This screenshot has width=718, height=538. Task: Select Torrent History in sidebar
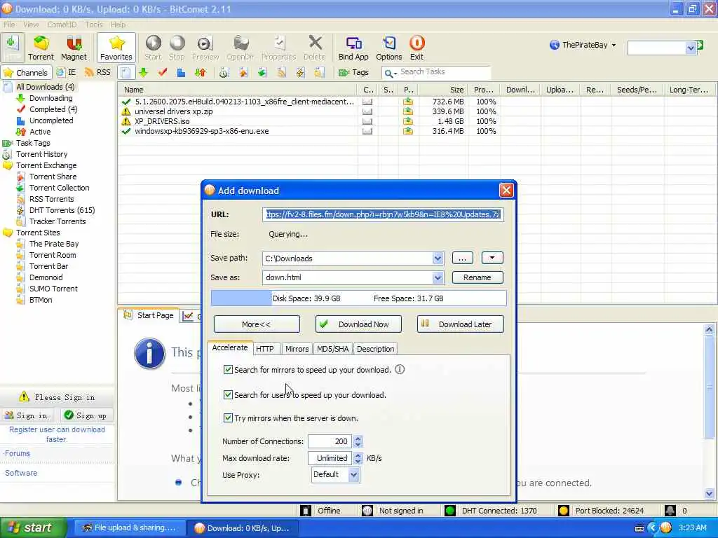pyautogui.click(x=41, y=154)
